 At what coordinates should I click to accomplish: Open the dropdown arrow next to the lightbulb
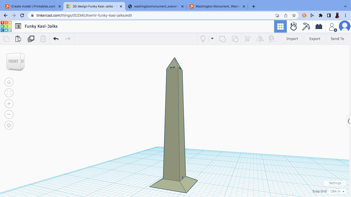(x=212, y=39)
